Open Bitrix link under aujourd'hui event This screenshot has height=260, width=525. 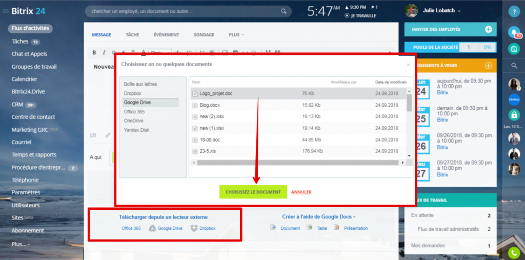click(x=442, y=92)
